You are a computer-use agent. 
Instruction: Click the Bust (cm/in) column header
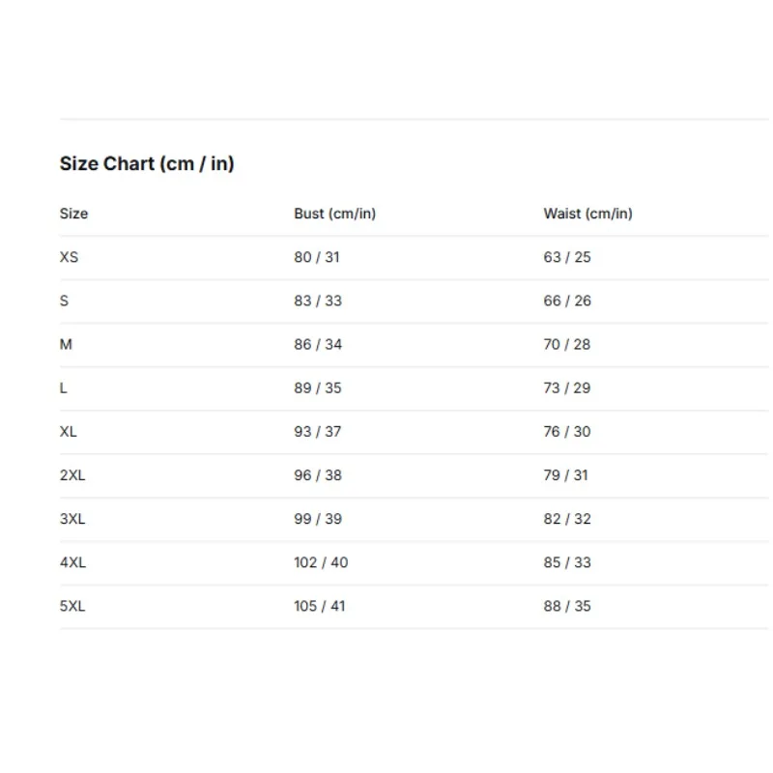tap(334, 214)
